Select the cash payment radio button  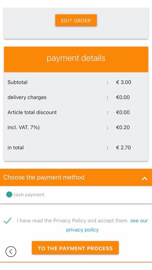tap(9, 195)
